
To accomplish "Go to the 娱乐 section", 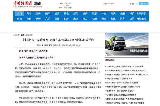I will (x=94, y=14).
